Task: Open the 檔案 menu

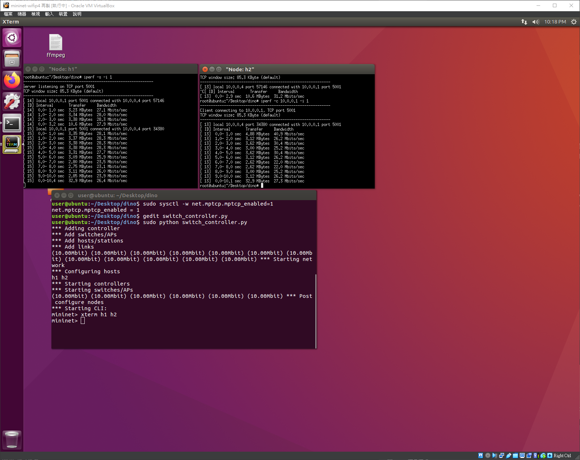Action: click(8, 14)
